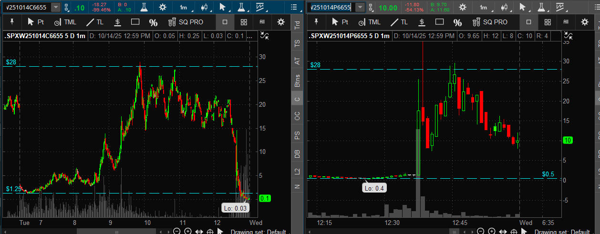
Task: Click the symbol link icon beside left symbol box
Action: pyautogui.click(x=67, y=7)
